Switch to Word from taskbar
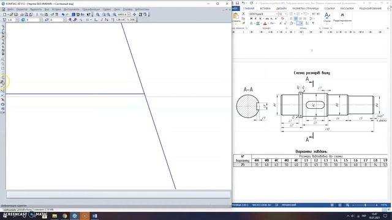 (95, 216)
